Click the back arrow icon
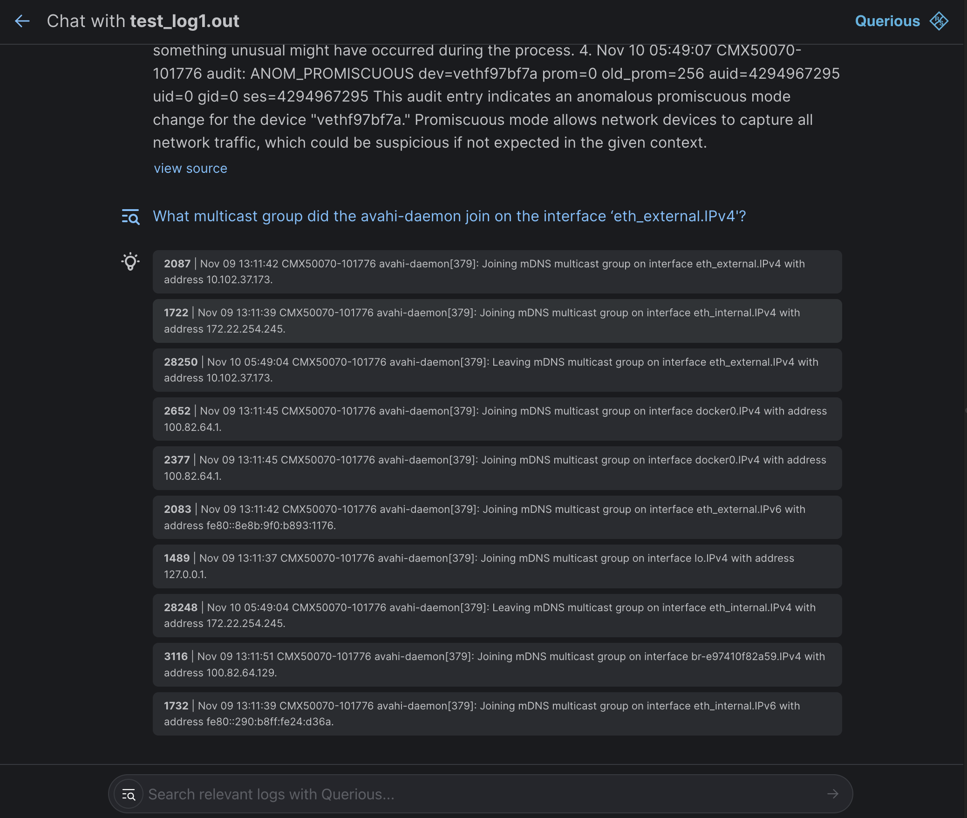 click(22, 21)
